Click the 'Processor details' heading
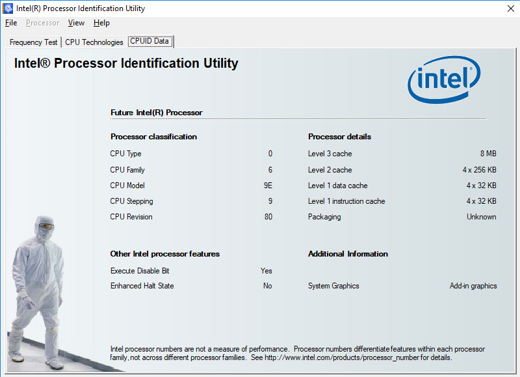The height and width of the screenshot is (377, 520). click(339, 137)
